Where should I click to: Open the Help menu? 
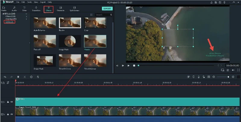50,2
